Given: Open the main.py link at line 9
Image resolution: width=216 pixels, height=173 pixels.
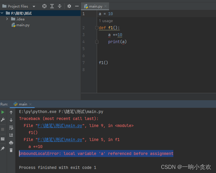Looking at the screenshot, I should [60, 126].
